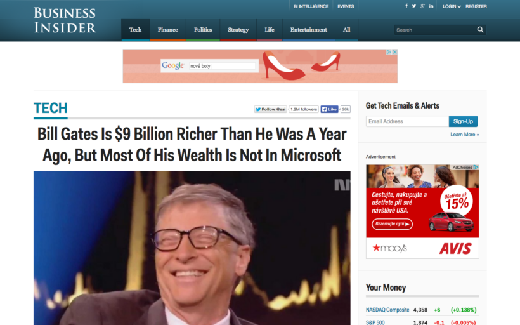
Task: Click the Email Address field
Action: click(x=407, y=121)
